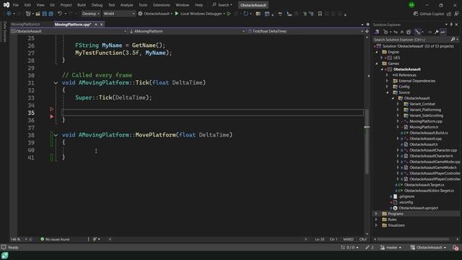Open the Data Sources side panel tab
The width and height of the screenshot is (462, 260).
(4, 32)
